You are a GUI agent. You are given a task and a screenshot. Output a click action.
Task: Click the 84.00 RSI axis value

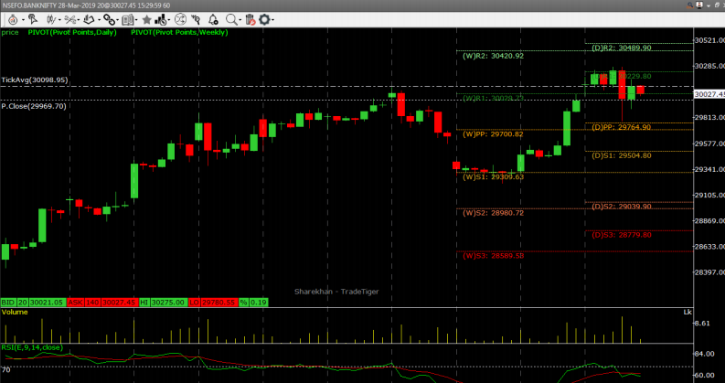point(705,355)
